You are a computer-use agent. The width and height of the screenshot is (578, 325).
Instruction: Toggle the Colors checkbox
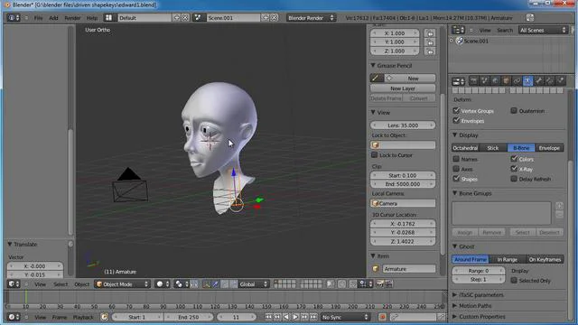click(x=514, y=159)
